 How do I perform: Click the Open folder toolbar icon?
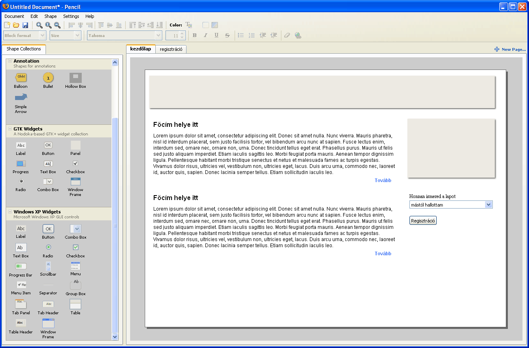(x=16, y=25)
